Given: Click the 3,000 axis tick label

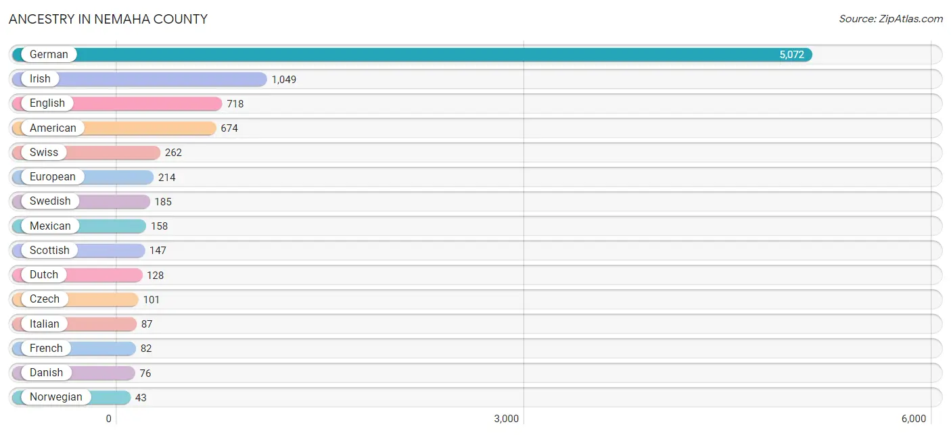Looking at the screenshot, I should coord(507,419).
